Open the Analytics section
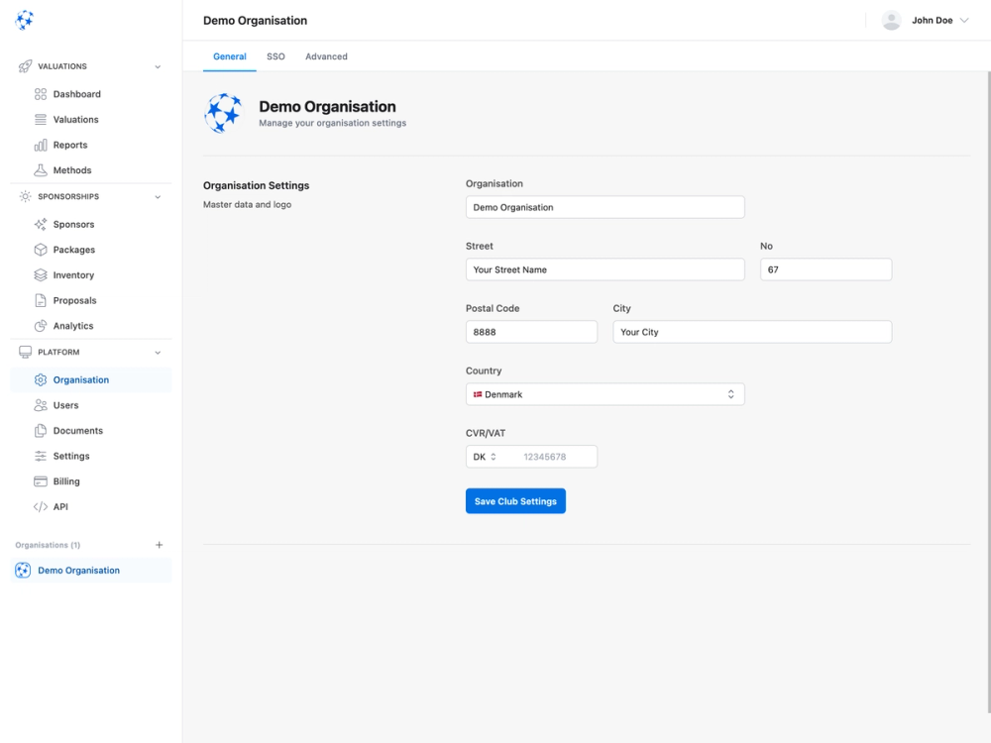The width and height of the screenshot is (991, 743). point(40,325)
